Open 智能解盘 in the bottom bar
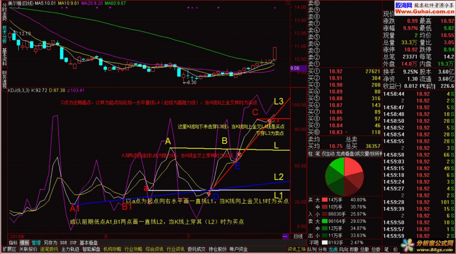This screenshot has height=254, width=456. pyautogui.click(x=91, y=249)
